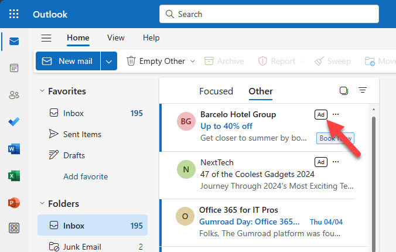Click the Folders header label

point(64,203)
